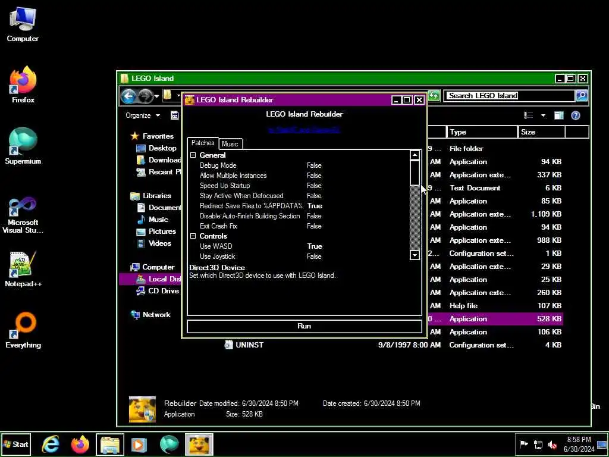This screenshot has width=609, height=457.
Task: Sort files by the Size column header
Action: click(541, 132)
